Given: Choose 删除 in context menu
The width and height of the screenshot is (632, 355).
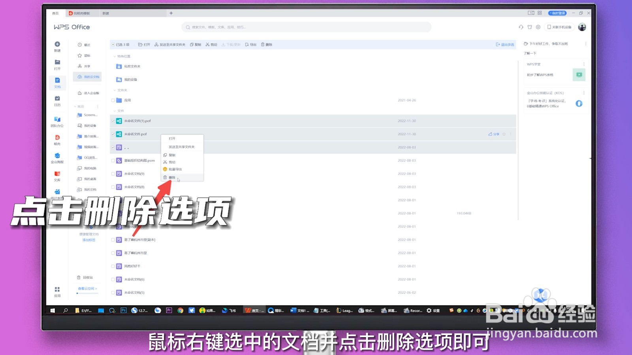Looking at the screenshot, I should [x=182, y=177].
